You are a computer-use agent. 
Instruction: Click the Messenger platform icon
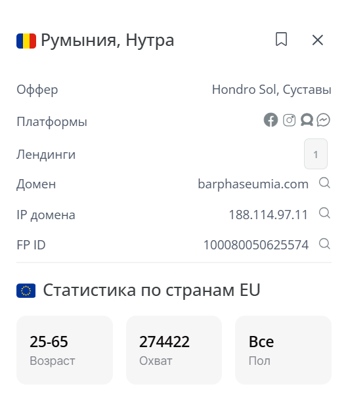pos(324,120)
